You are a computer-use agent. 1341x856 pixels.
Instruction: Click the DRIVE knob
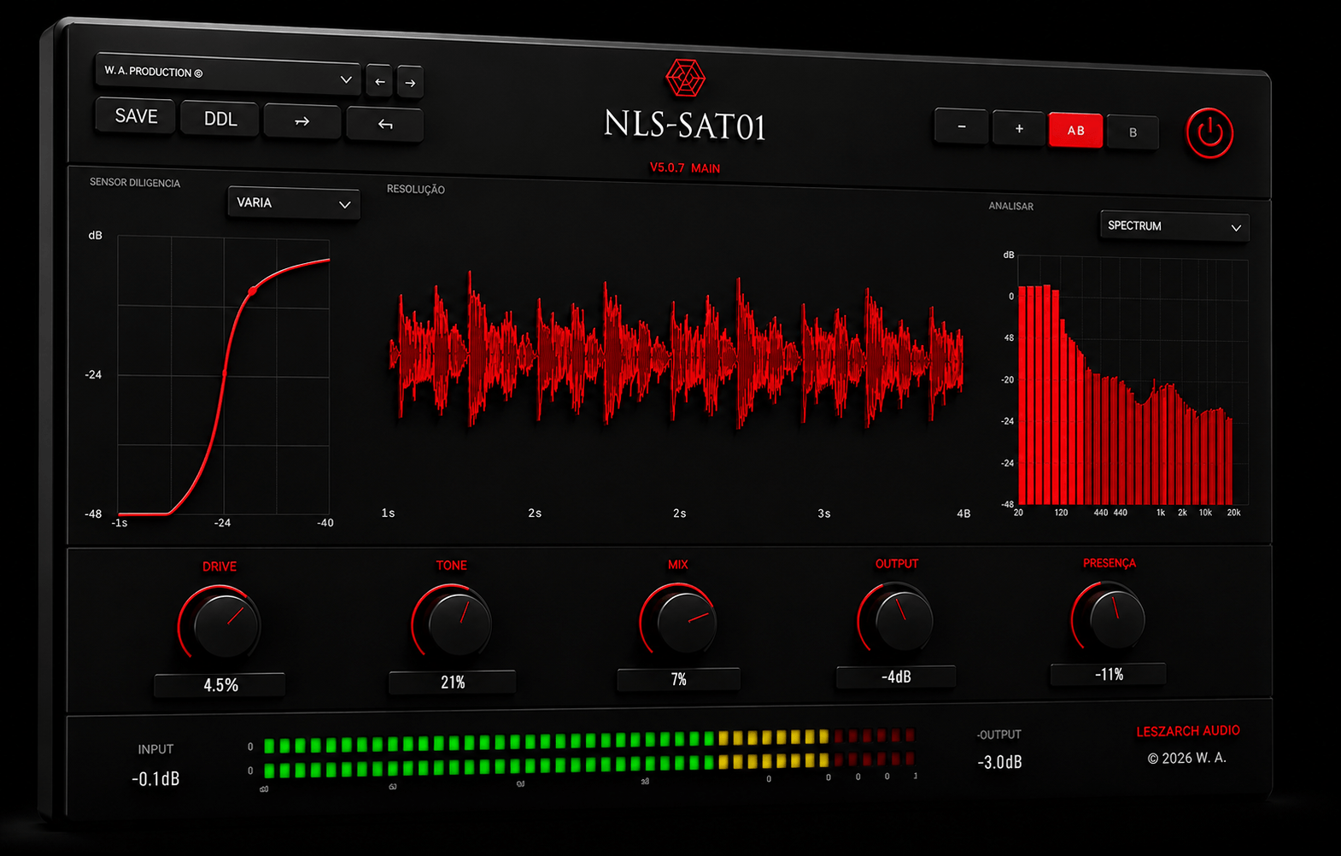[x=224, y=624]
